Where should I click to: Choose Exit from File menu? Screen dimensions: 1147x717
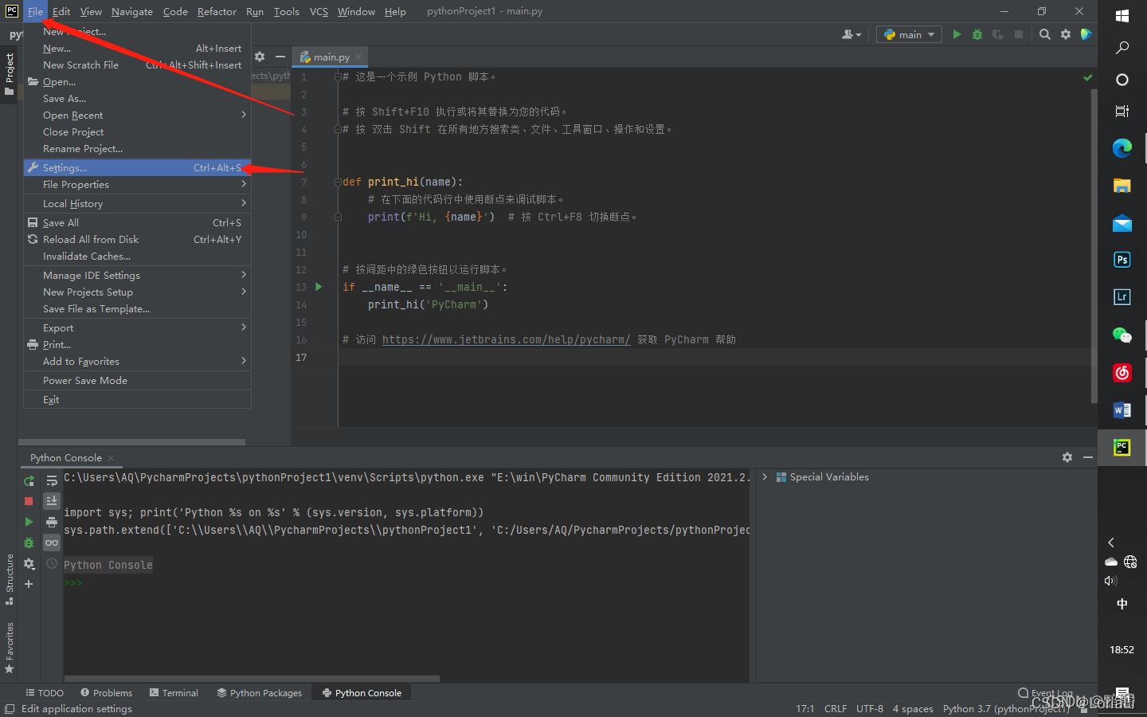coord(137,399)
